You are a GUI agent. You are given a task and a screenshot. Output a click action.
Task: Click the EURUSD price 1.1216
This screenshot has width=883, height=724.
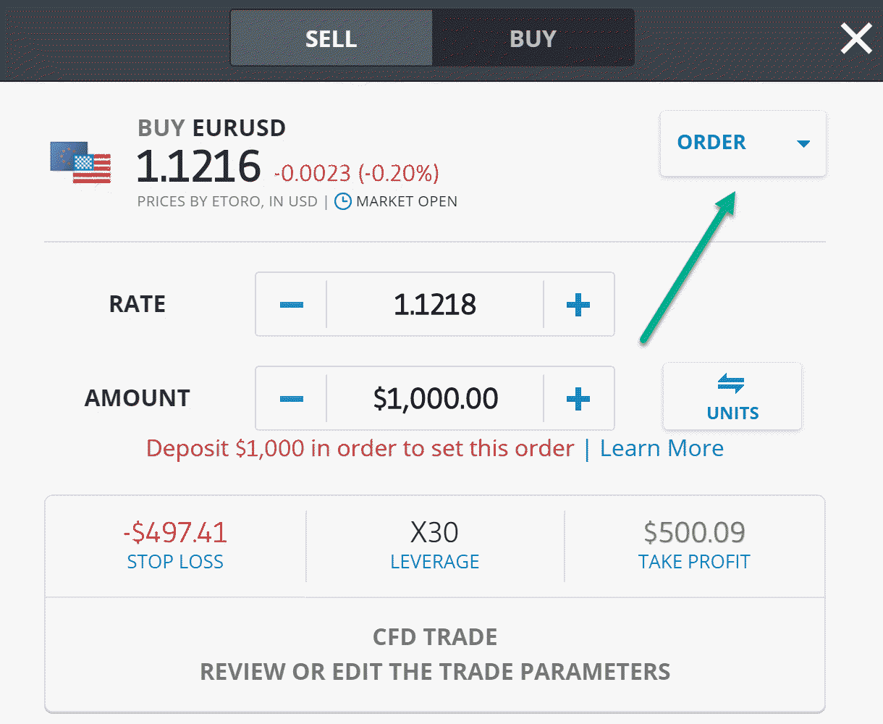tap(198, 166)
